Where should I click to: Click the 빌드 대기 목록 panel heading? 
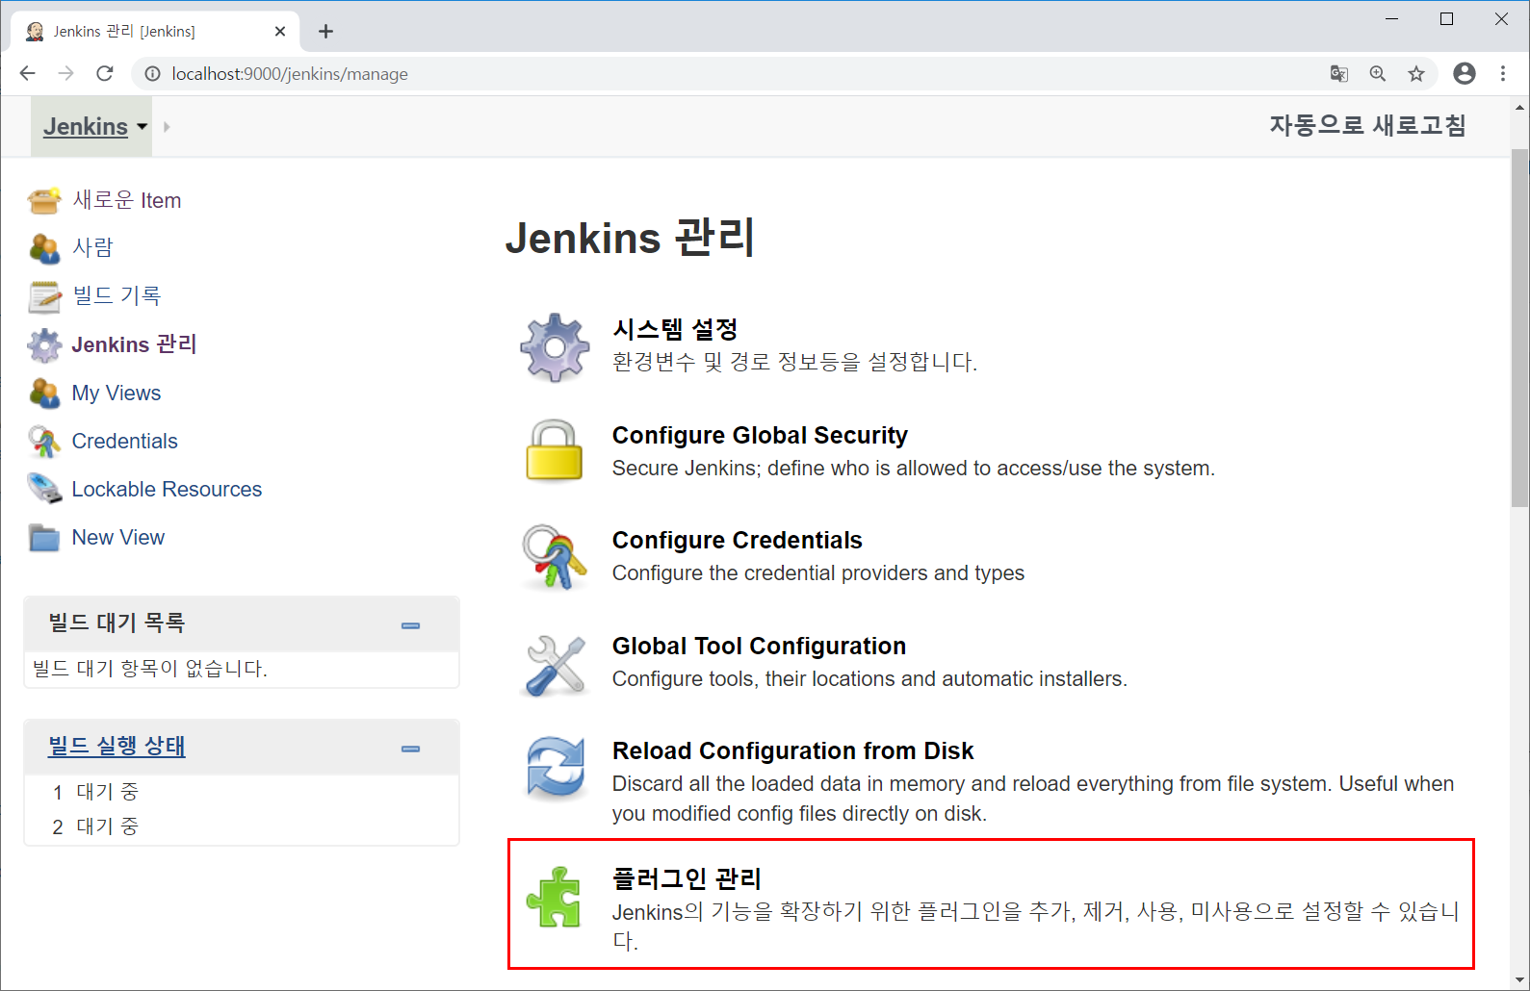click(x=117, y=623)
